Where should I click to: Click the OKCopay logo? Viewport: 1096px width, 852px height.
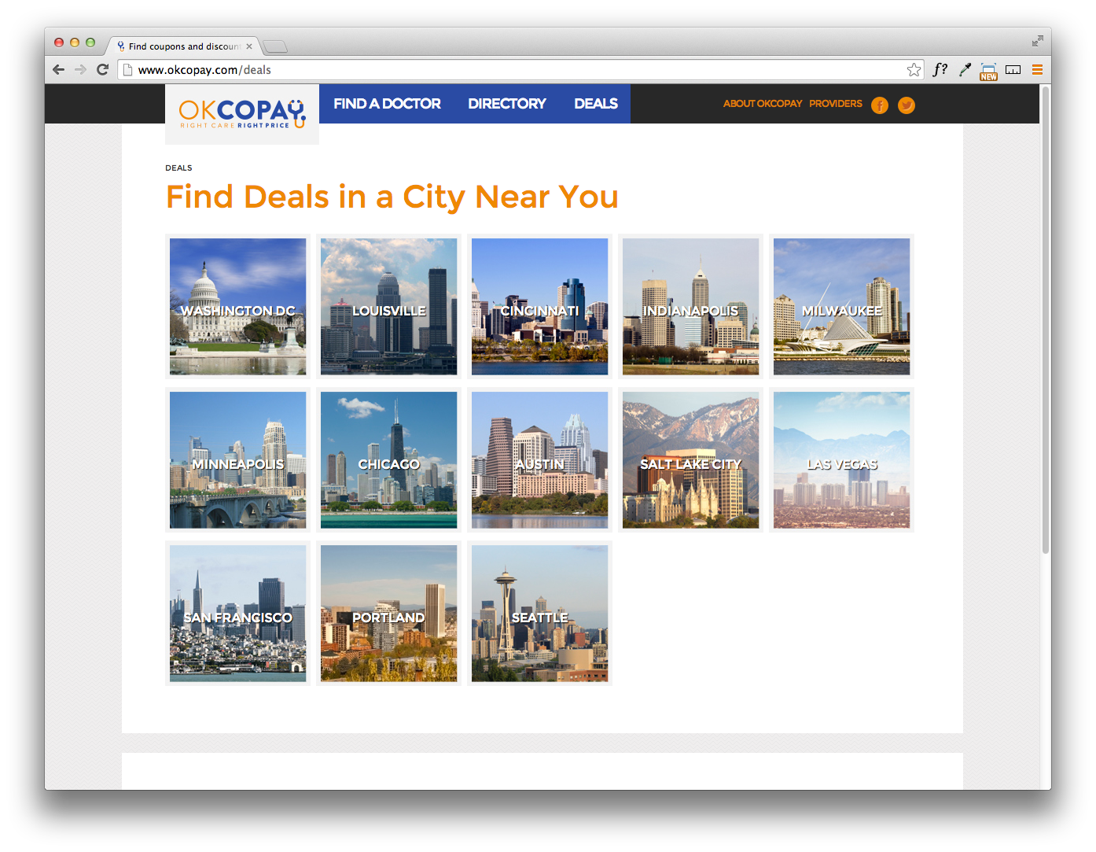coord(242,114)
